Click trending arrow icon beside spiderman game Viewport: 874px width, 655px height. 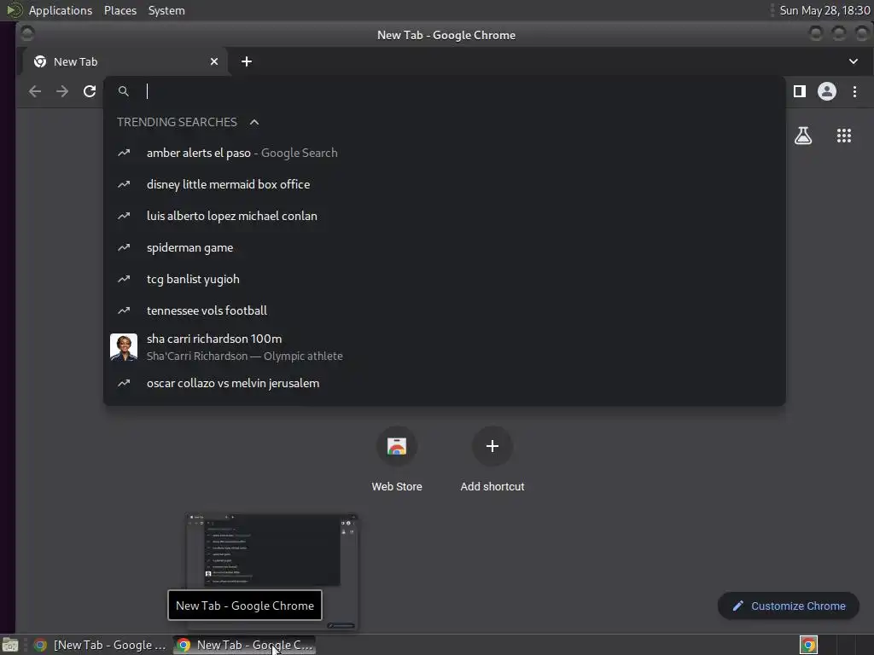point(124,247)
